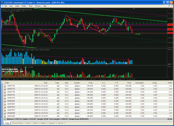This screenshot has height=126, width=174.
Task: Click the Balance: 4 593.12 summary text
Action: 14,119
